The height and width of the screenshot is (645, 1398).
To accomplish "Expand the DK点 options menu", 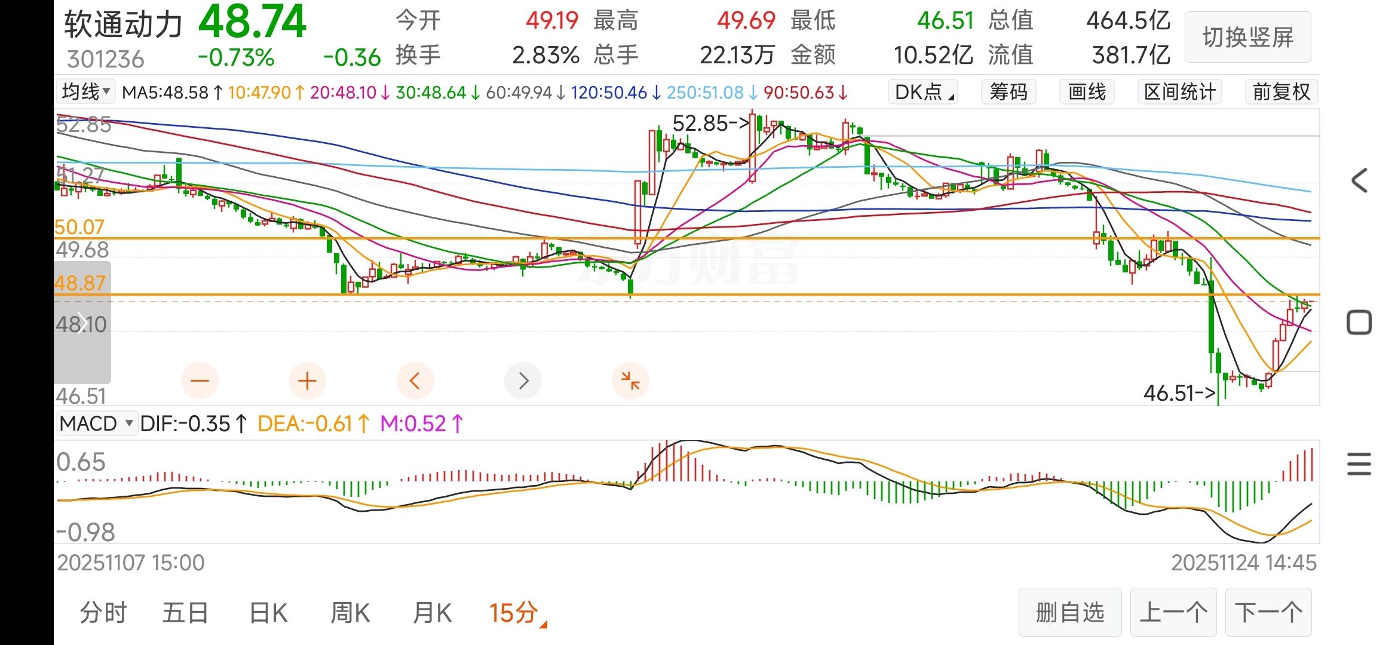I will pyautogui.click(x=923, y=92).
